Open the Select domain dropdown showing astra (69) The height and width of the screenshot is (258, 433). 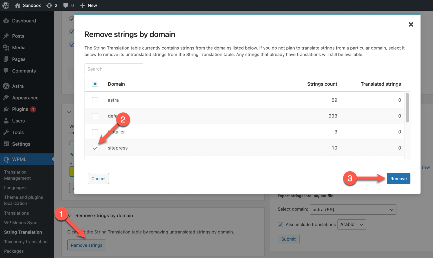[353, 210]
